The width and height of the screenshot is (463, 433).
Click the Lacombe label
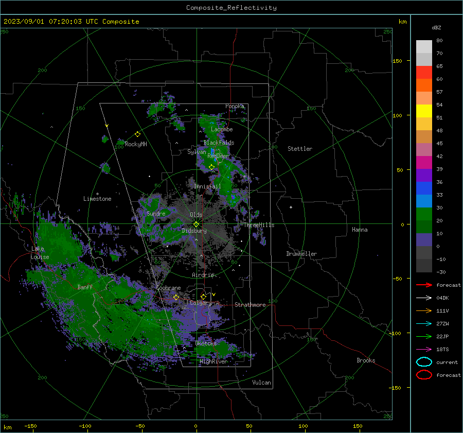[x=222, y=129]
